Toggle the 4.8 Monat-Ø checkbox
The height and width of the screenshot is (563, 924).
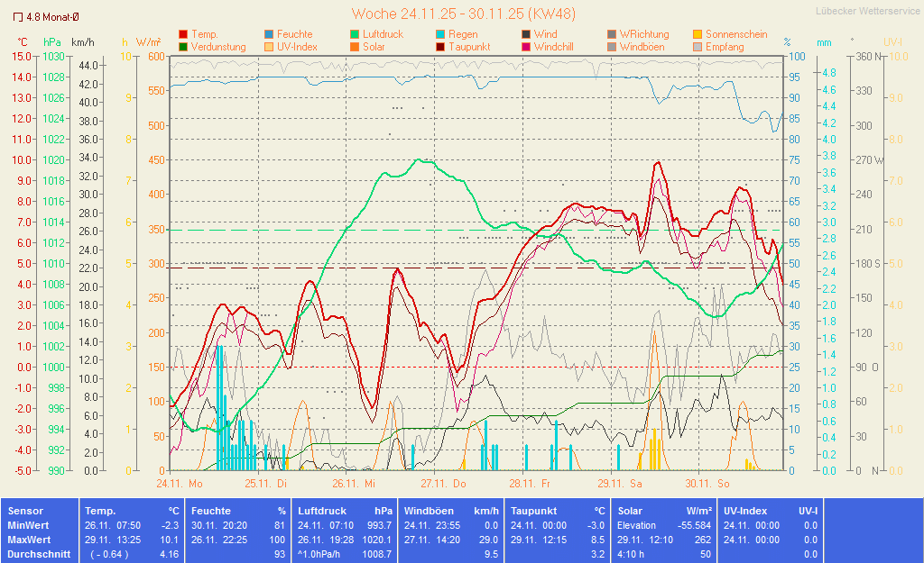tap(18, 17)
